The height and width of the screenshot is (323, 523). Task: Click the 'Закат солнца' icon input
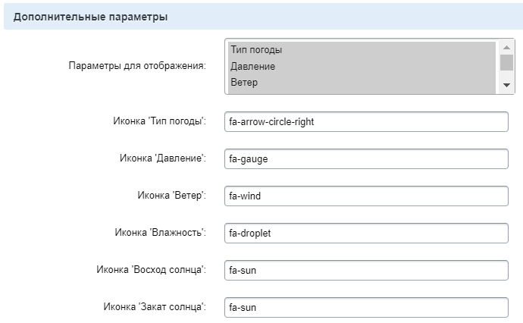tap(366, 307)
